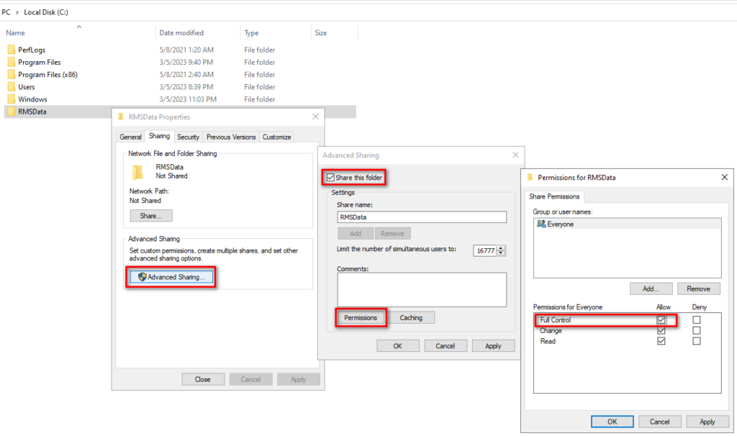The width and height of the screenshot is (737, 436).
Task: Deny Change permission for Everyone
Action: click(x=695, y=330)
